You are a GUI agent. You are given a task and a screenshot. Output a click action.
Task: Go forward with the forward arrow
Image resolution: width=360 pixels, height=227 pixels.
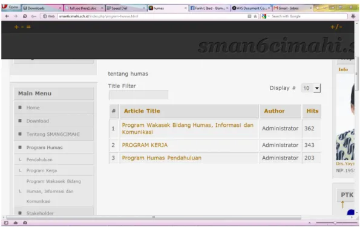click(16, 16)
